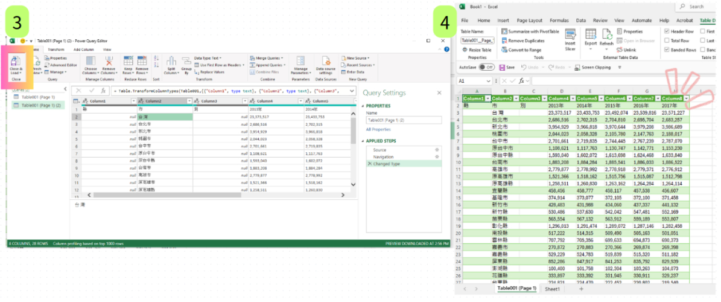Click Export icon in Excel ribbon
Screen dimensions: 721x302
click(x=591, y=39)
